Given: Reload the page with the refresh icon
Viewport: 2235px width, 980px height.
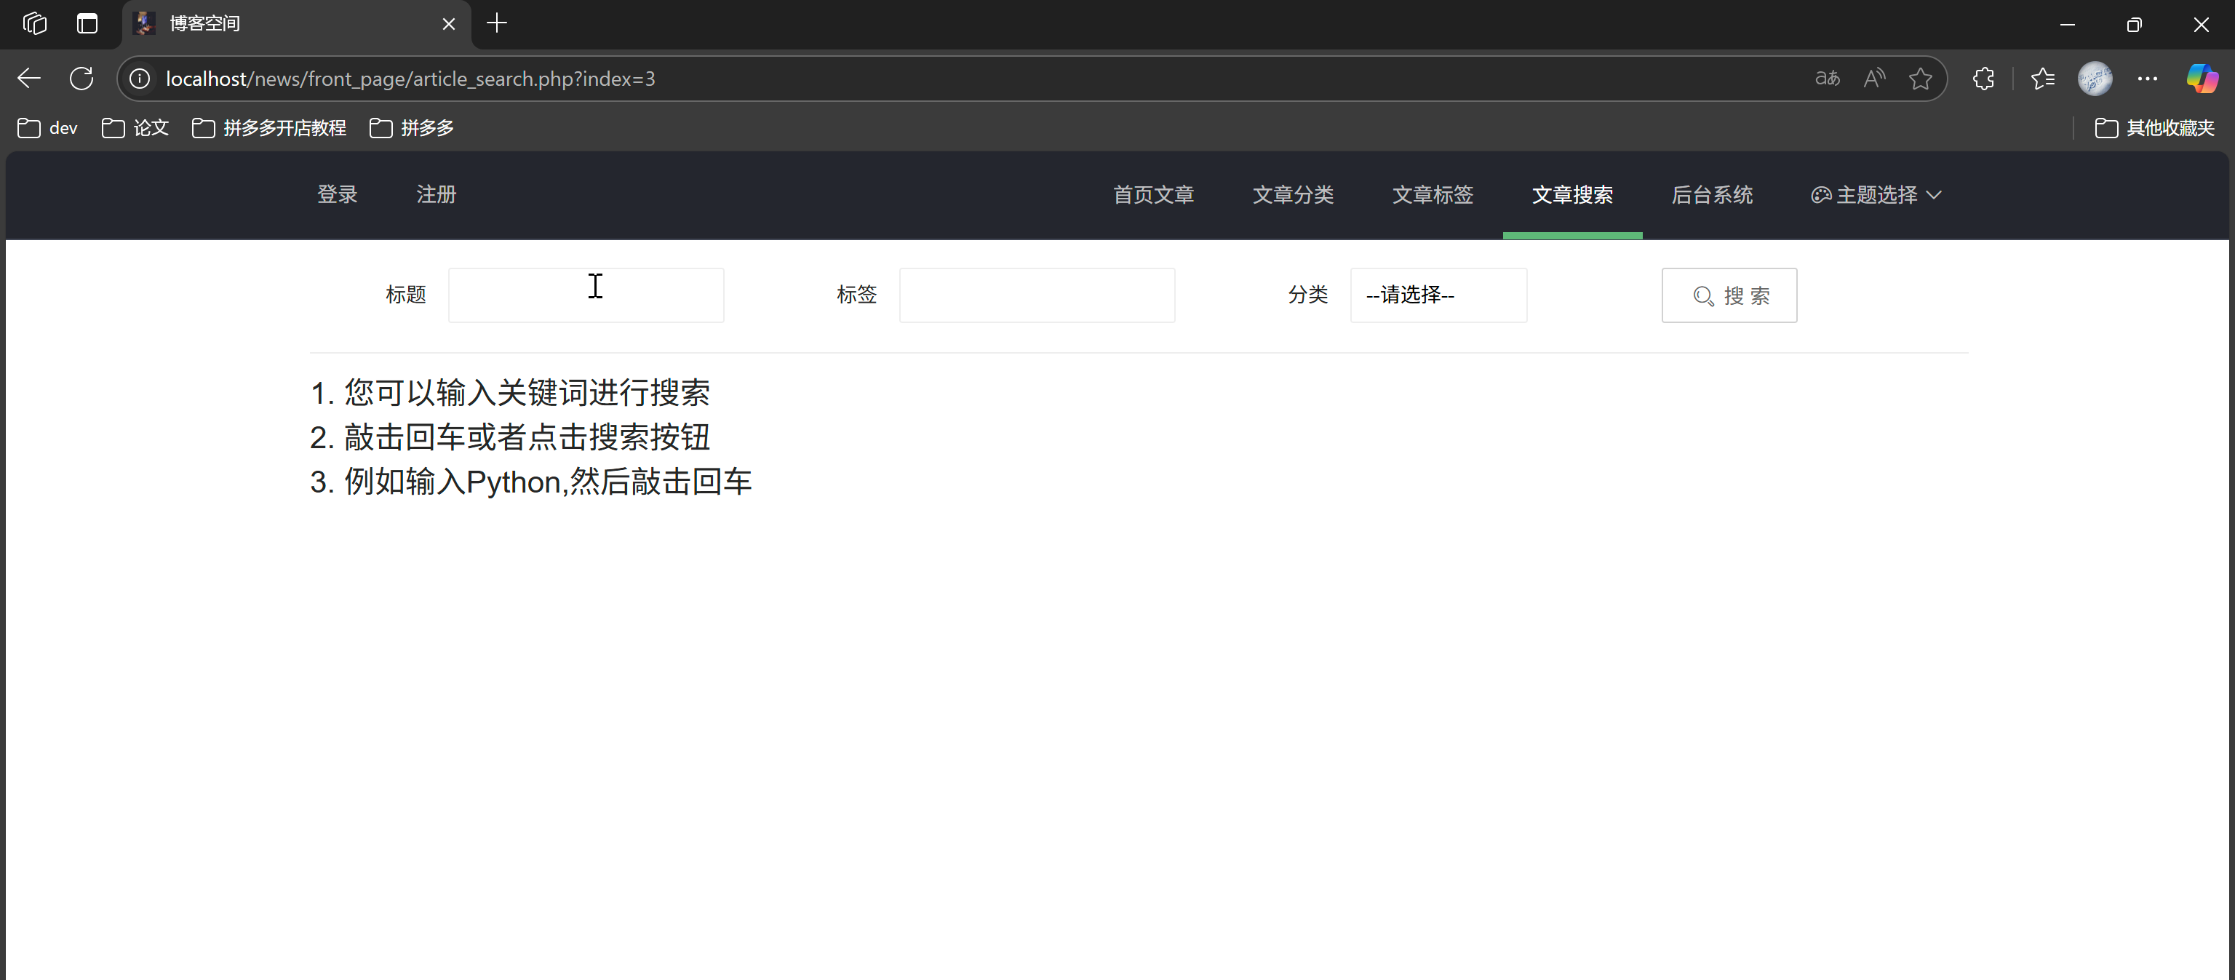Looking at the screenshot, I should 81,79.
